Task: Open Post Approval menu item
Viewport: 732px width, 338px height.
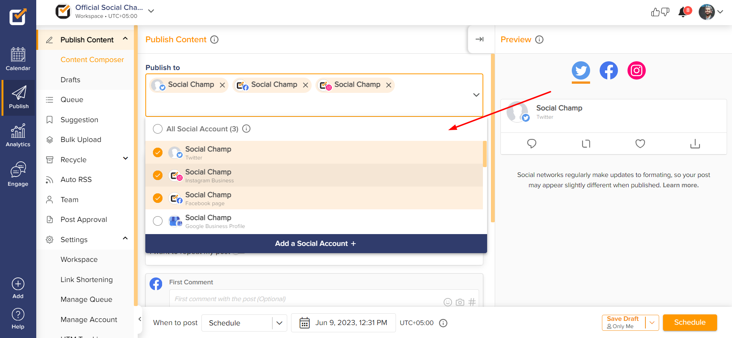Action: click(x=84, y=220)
